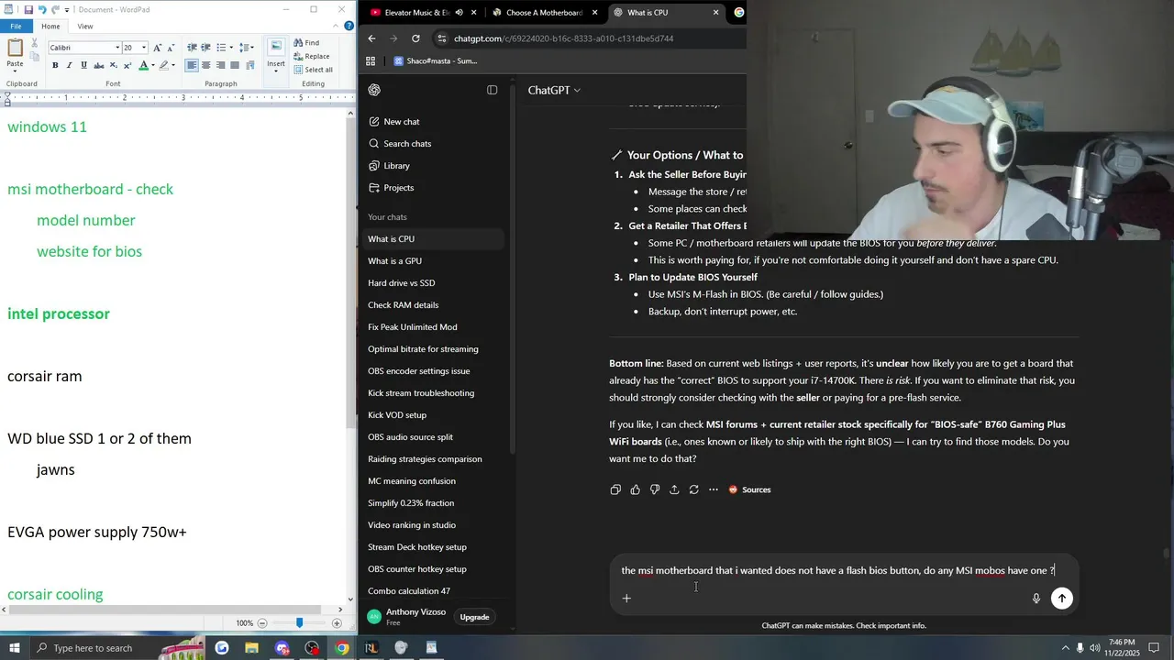1174x660 pixels.
Task: Reload the ChatGPT page
Action: click(415, 38)
